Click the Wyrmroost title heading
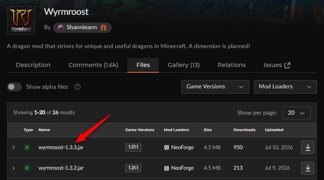Screen dimensions: 324x180 [x=66, y=12]
